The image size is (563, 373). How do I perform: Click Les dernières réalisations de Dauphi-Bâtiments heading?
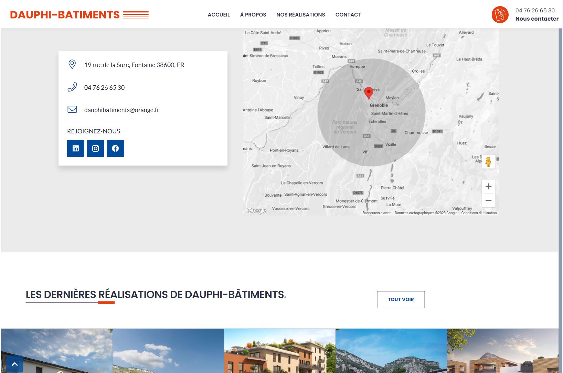(156, 295)
